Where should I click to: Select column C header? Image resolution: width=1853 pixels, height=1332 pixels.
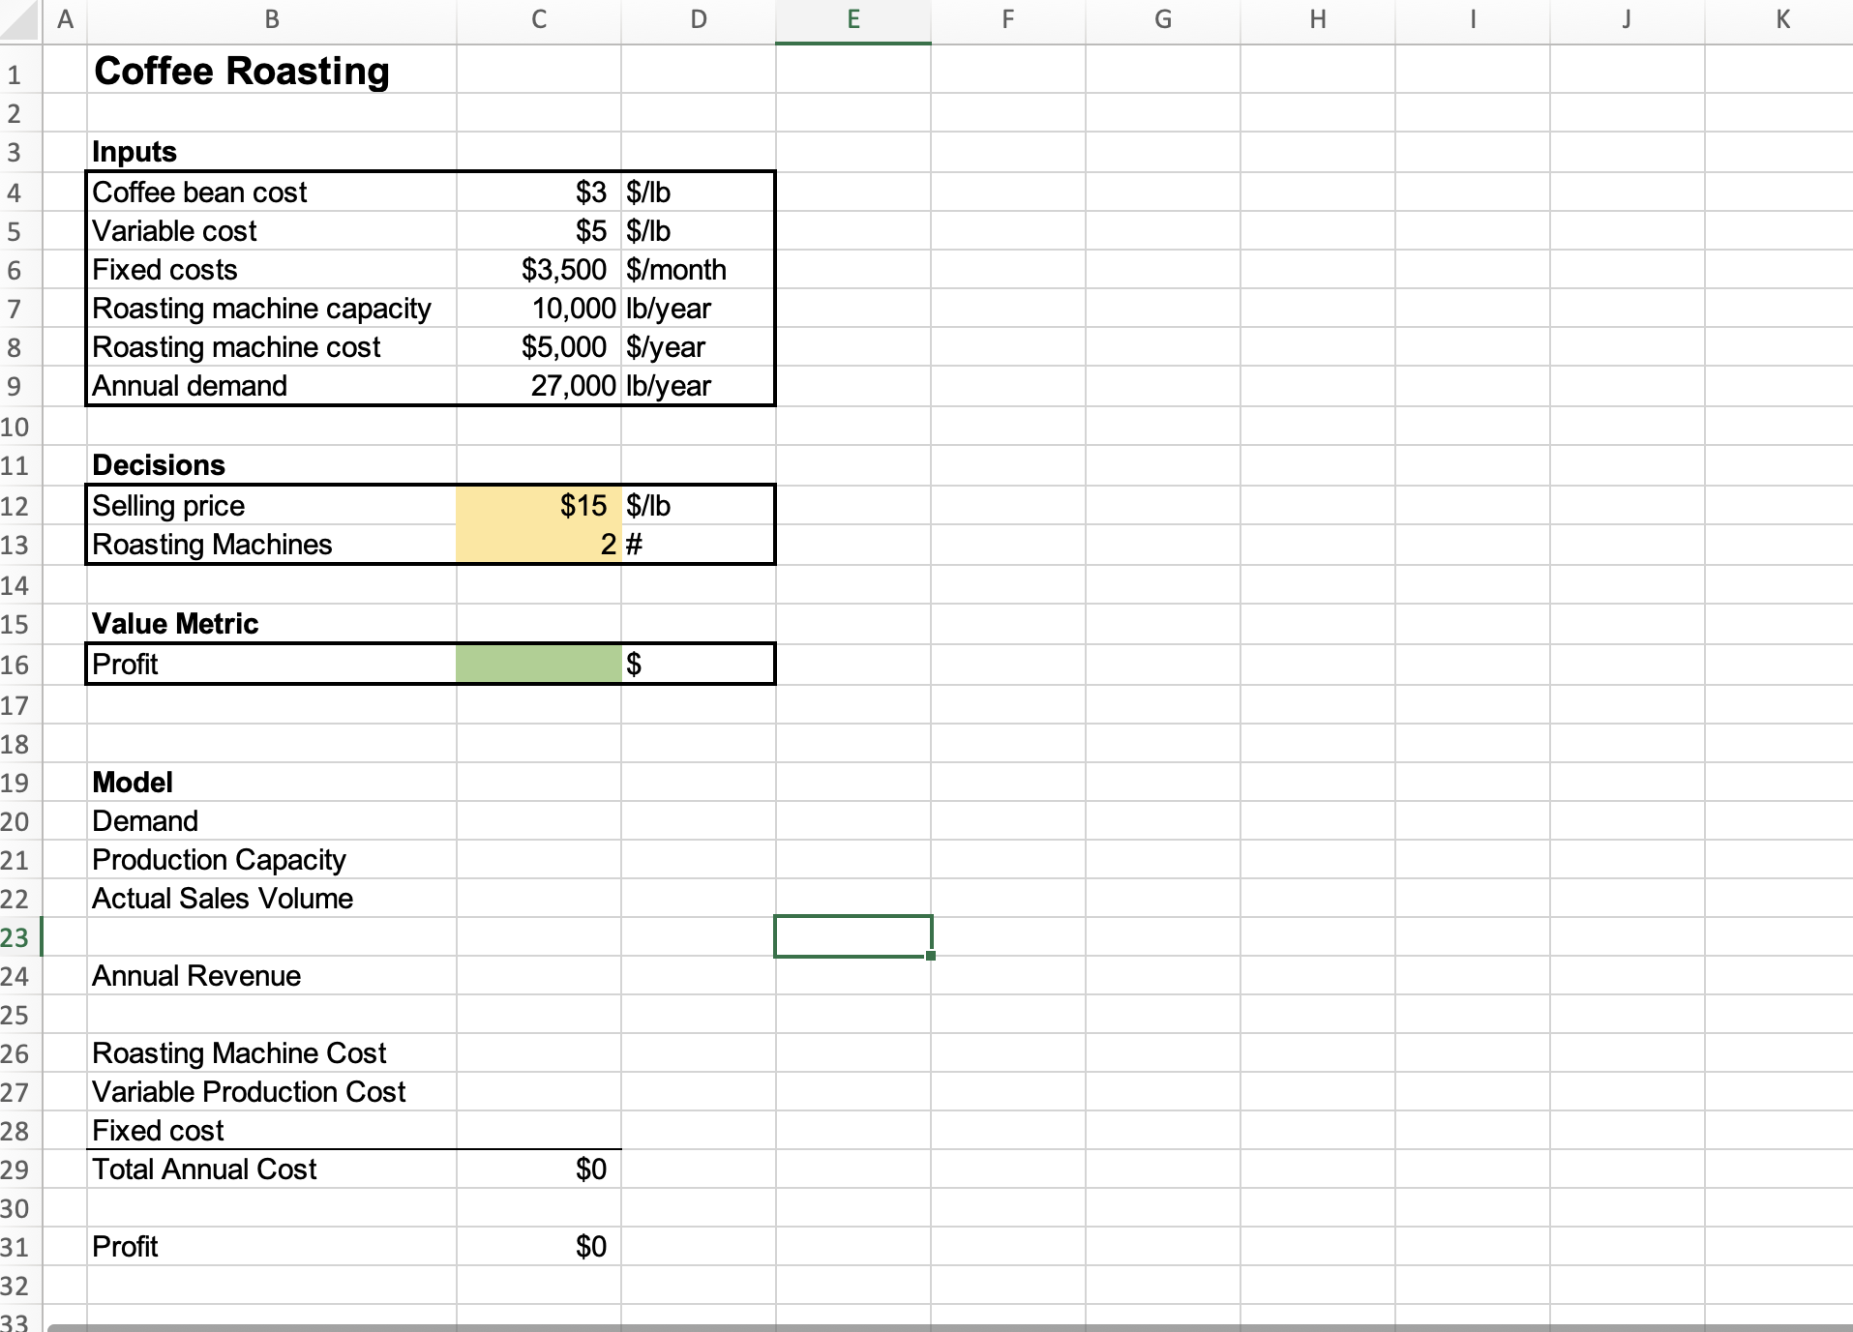[x=539, y=19]
